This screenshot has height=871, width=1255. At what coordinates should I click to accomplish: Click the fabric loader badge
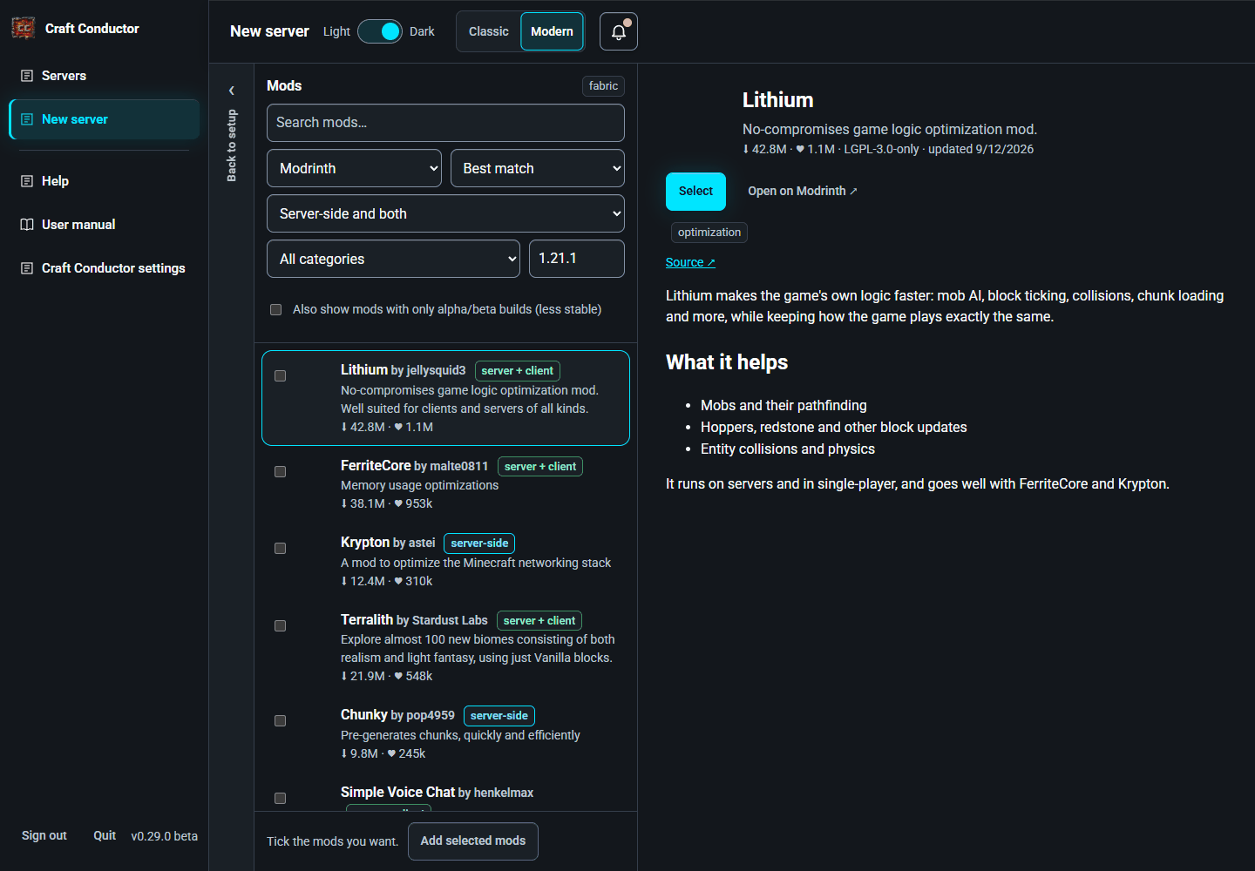click(603, 86)
